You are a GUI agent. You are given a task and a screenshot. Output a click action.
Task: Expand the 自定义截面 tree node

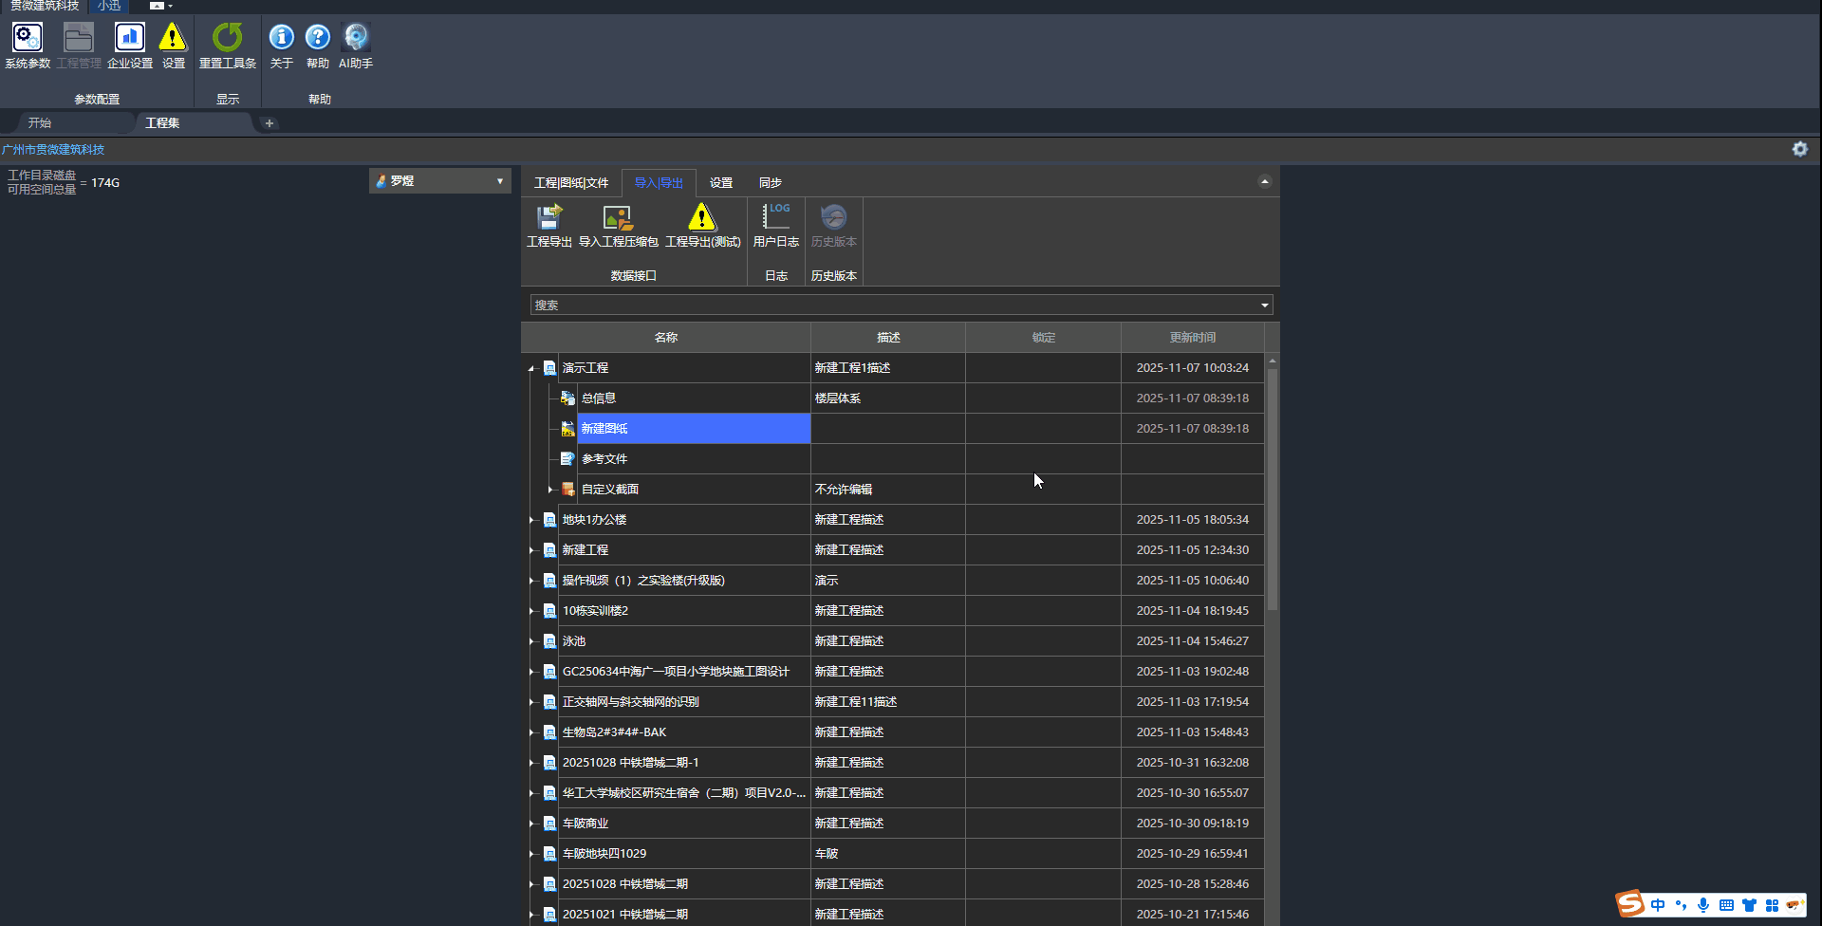point(550,490)
